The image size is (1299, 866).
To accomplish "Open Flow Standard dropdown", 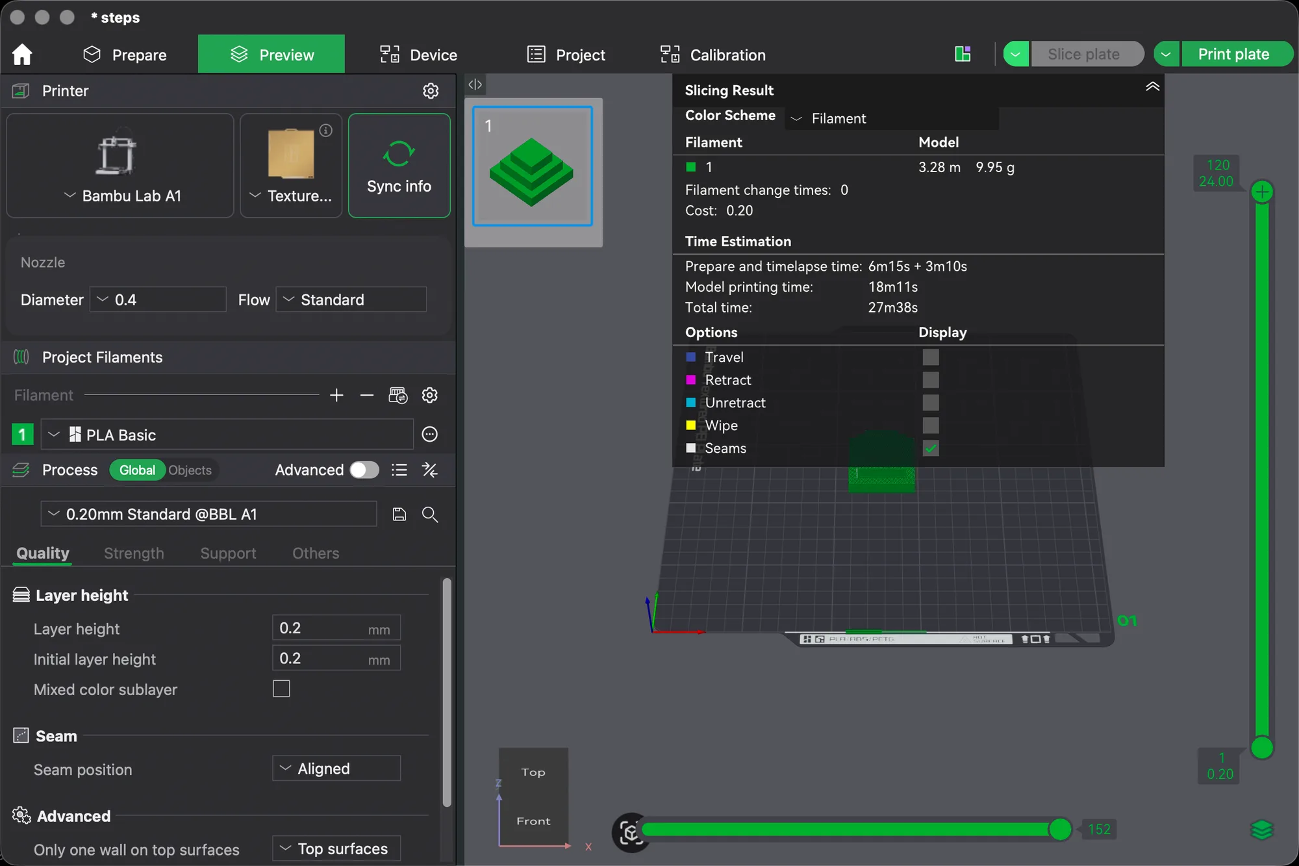I will click(351, 299).
